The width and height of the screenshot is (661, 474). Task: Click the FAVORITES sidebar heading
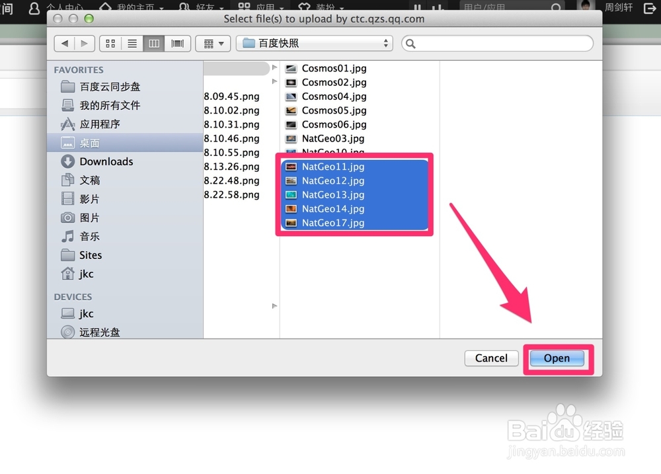point(79,70)
